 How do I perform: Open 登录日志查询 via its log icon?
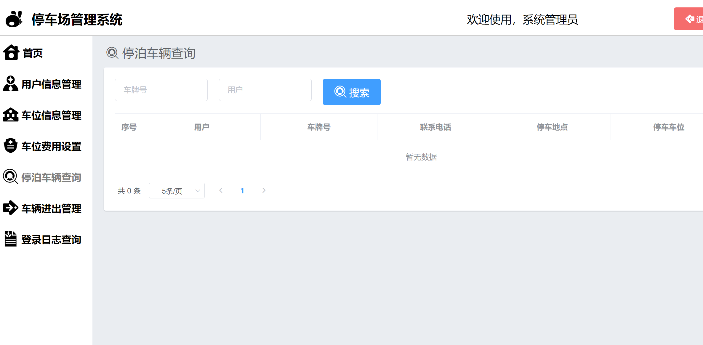point(10,239)
